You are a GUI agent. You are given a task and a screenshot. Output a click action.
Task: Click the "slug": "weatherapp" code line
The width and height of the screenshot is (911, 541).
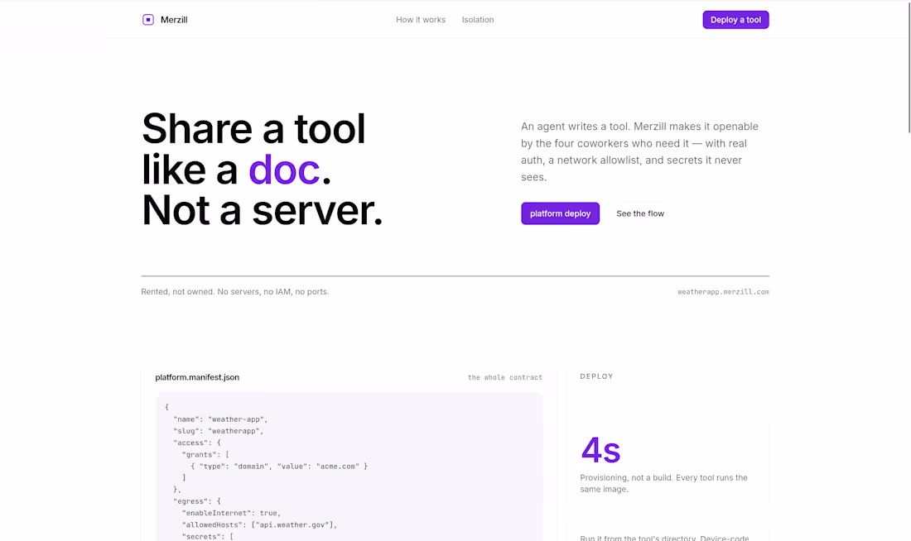(x=218, y=431)
